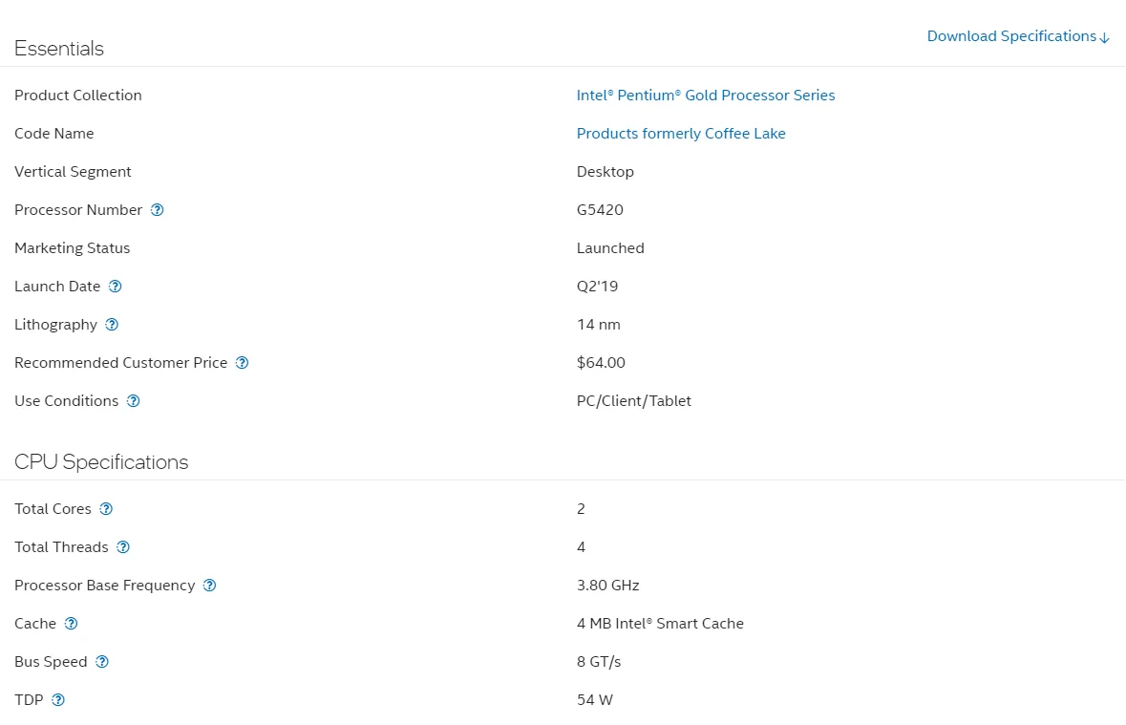Open the Bus Speed info icon
1126x725 pixels.
102,662
